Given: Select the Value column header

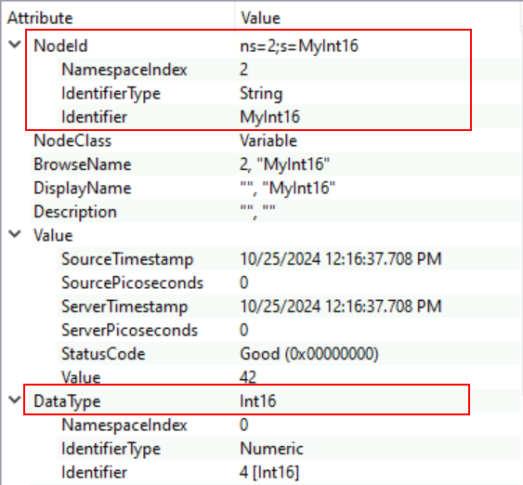Looking at the screenshot, I should 260,18.
